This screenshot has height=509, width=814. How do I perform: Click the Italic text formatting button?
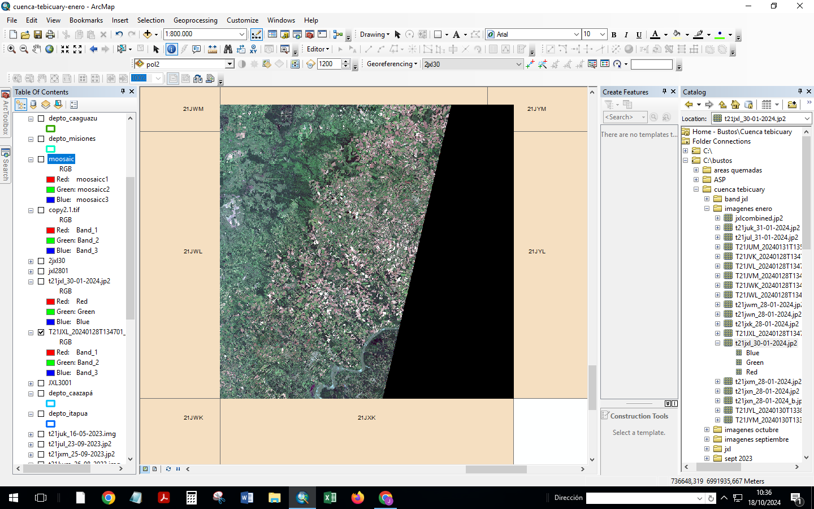626,34
